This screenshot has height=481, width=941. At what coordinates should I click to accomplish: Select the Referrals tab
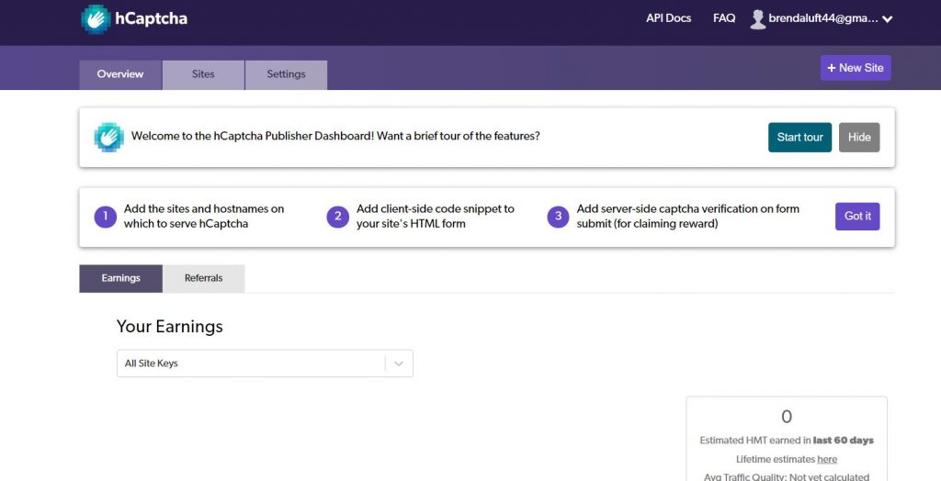point(203,278)
